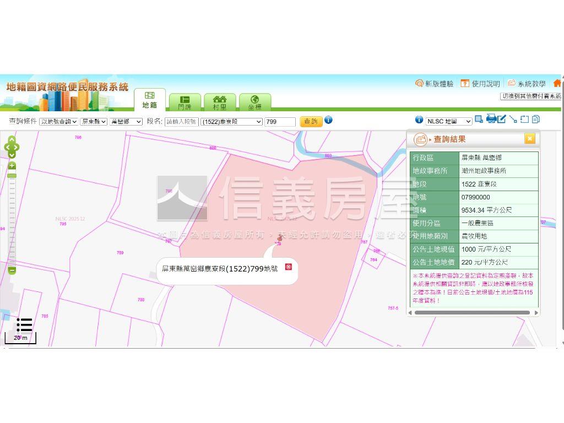The width and height of the screenshot is (564, 423).
Task: Click the copy documents icon in toolbar
Action: coord(536,119)
